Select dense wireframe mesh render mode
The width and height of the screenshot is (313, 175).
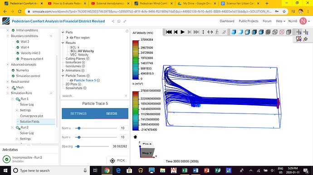tap(268, 32)
